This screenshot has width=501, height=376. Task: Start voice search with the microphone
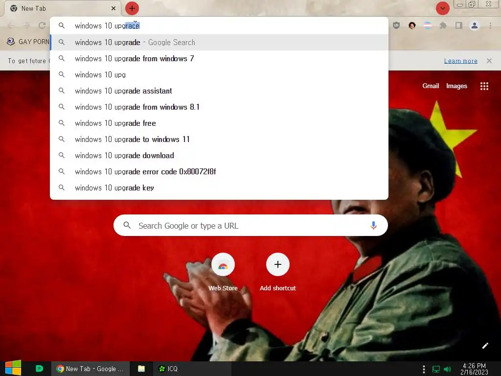pos(373,225)
